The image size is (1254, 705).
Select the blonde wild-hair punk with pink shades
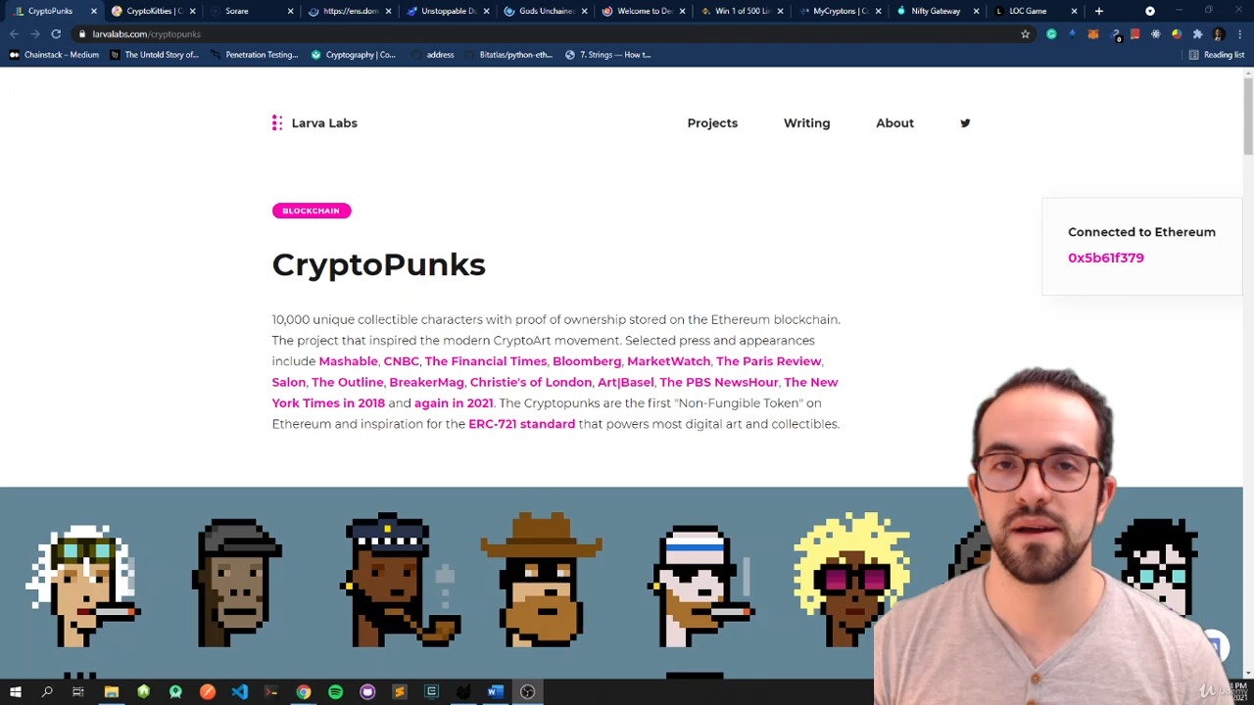[x=851, y=580]
